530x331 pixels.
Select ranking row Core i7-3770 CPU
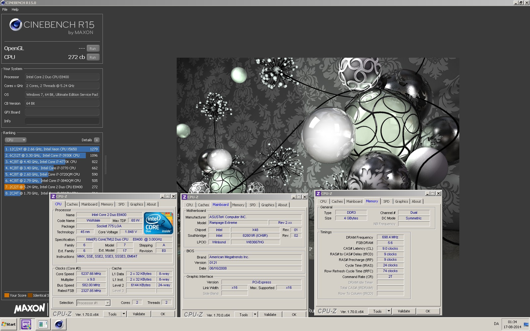click(x=52, y=168)
